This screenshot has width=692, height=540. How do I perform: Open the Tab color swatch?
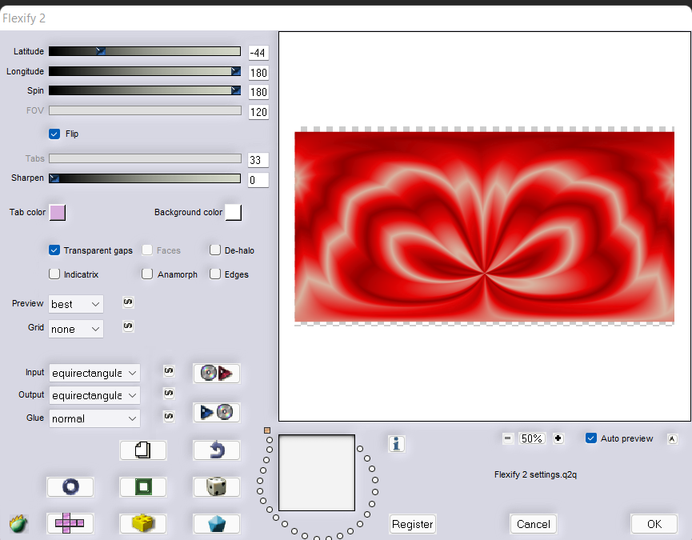point(58,212)
